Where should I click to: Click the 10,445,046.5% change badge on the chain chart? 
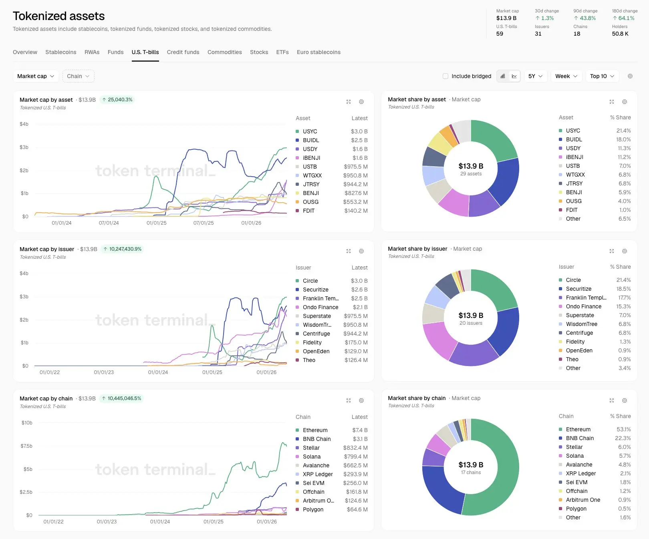122,398
